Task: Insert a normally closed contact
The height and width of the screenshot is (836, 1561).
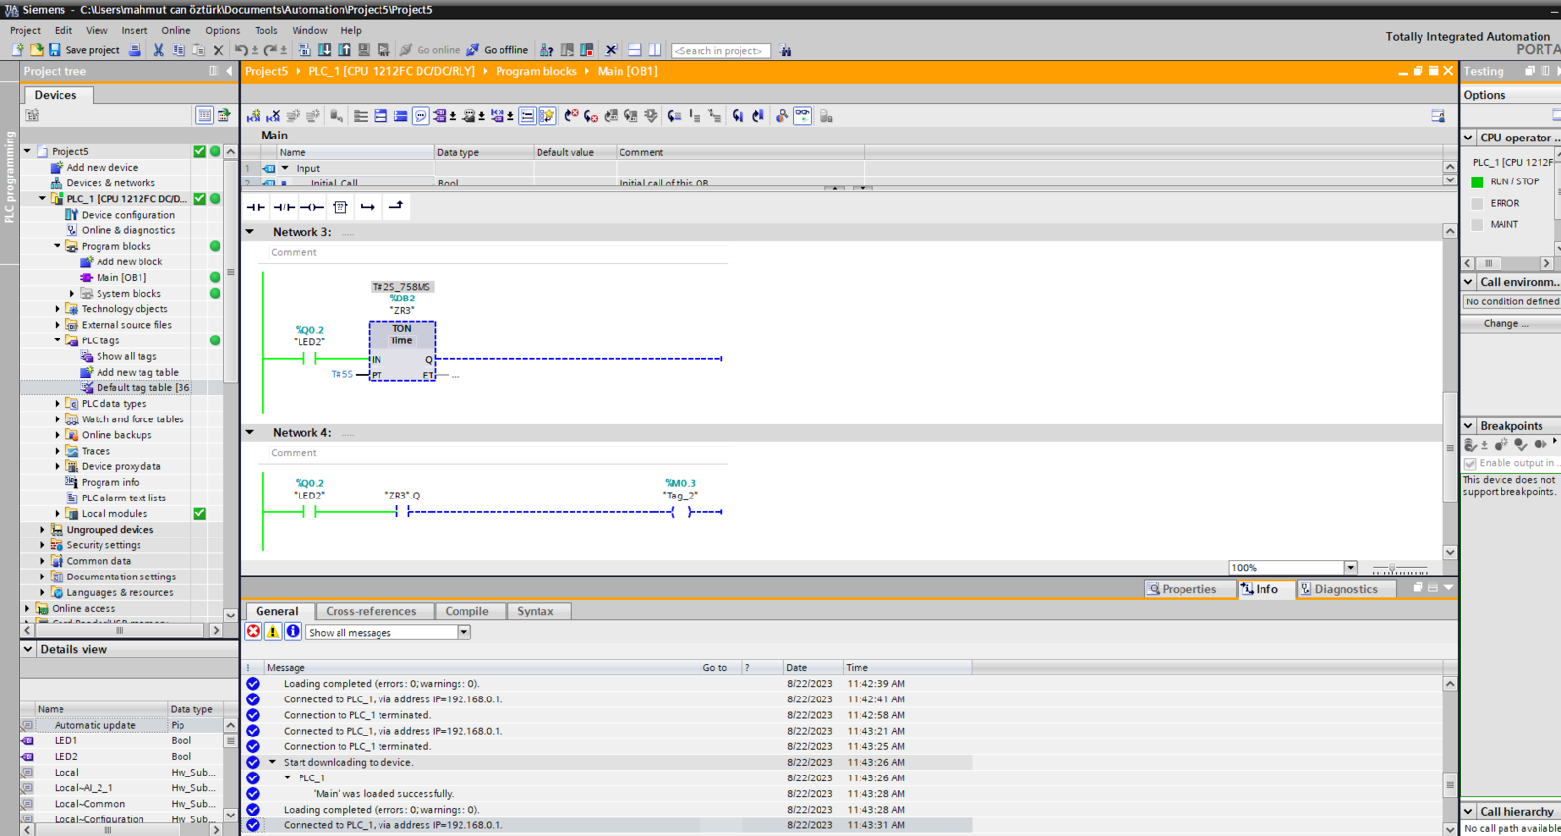Action: (284, 207)
